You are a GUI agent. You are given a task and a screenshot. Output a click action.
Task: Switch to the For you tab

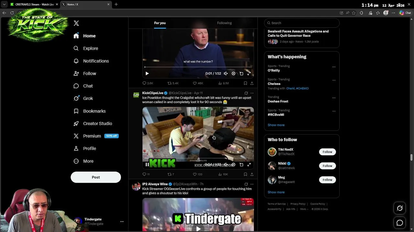point(160,23)
